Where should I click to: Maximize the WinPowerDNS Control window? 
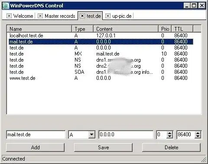coord(194,6)
